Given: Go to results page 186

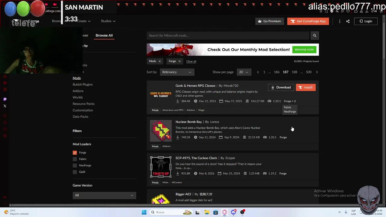Looking at the screenshot, I should point(277,72).
